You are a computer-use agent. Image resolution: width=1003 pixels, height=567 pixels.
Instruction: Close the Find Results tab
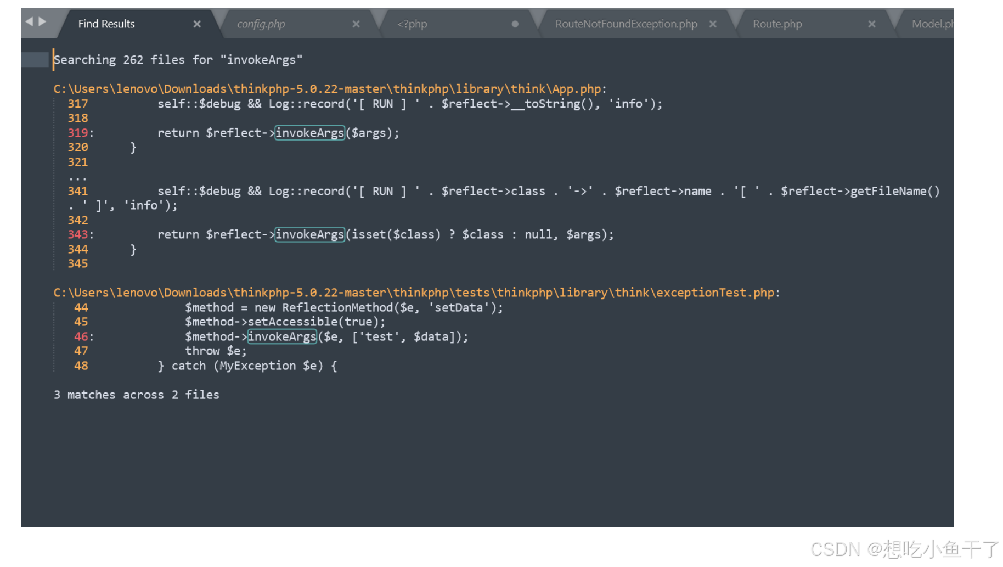click(x=197, y=24)
